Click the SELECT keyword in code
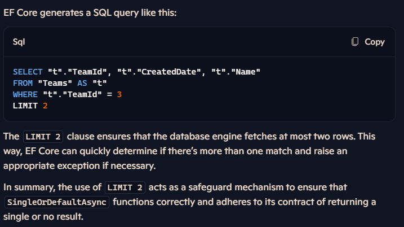This screenshot has height=227, width=404. (28, 72)
